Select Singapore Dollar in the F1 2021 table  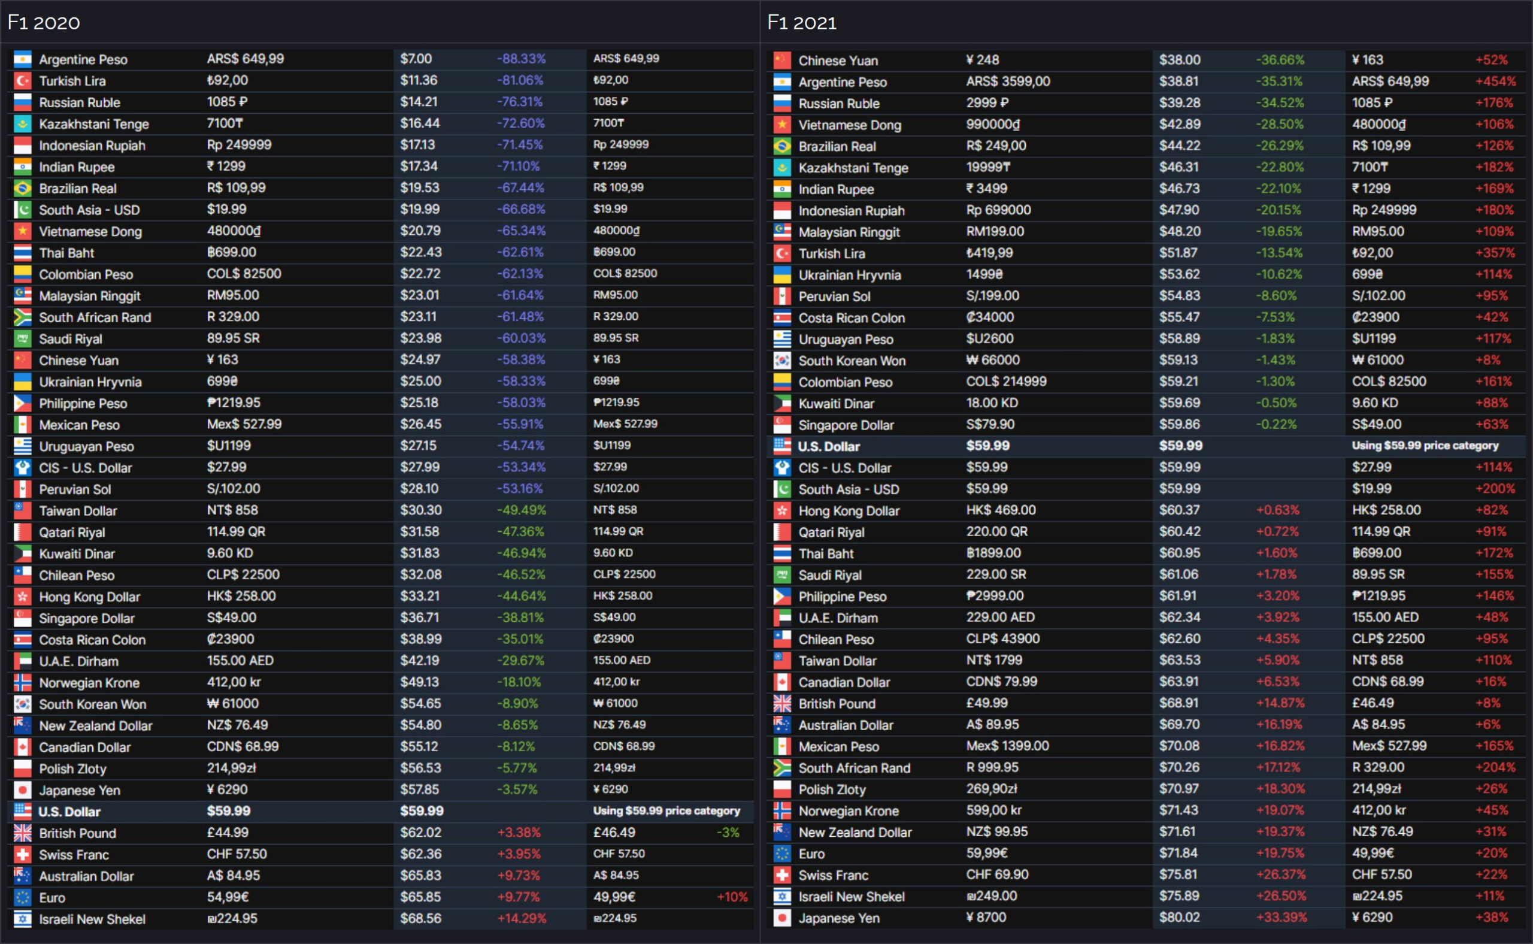[x=846, y=425]
